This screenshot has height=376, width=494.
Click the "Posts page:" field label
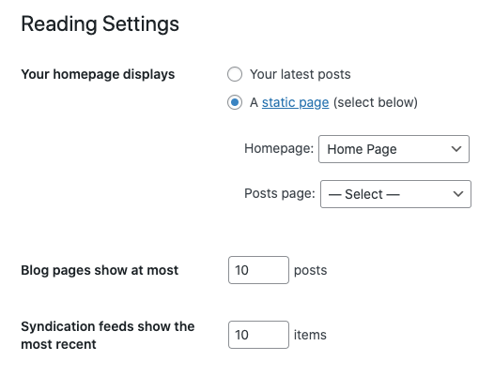point(280,193)
